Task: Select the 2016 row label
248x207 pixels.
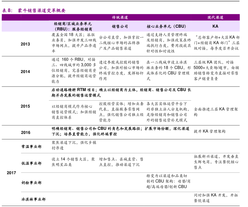Action: (x=25, y=132)
